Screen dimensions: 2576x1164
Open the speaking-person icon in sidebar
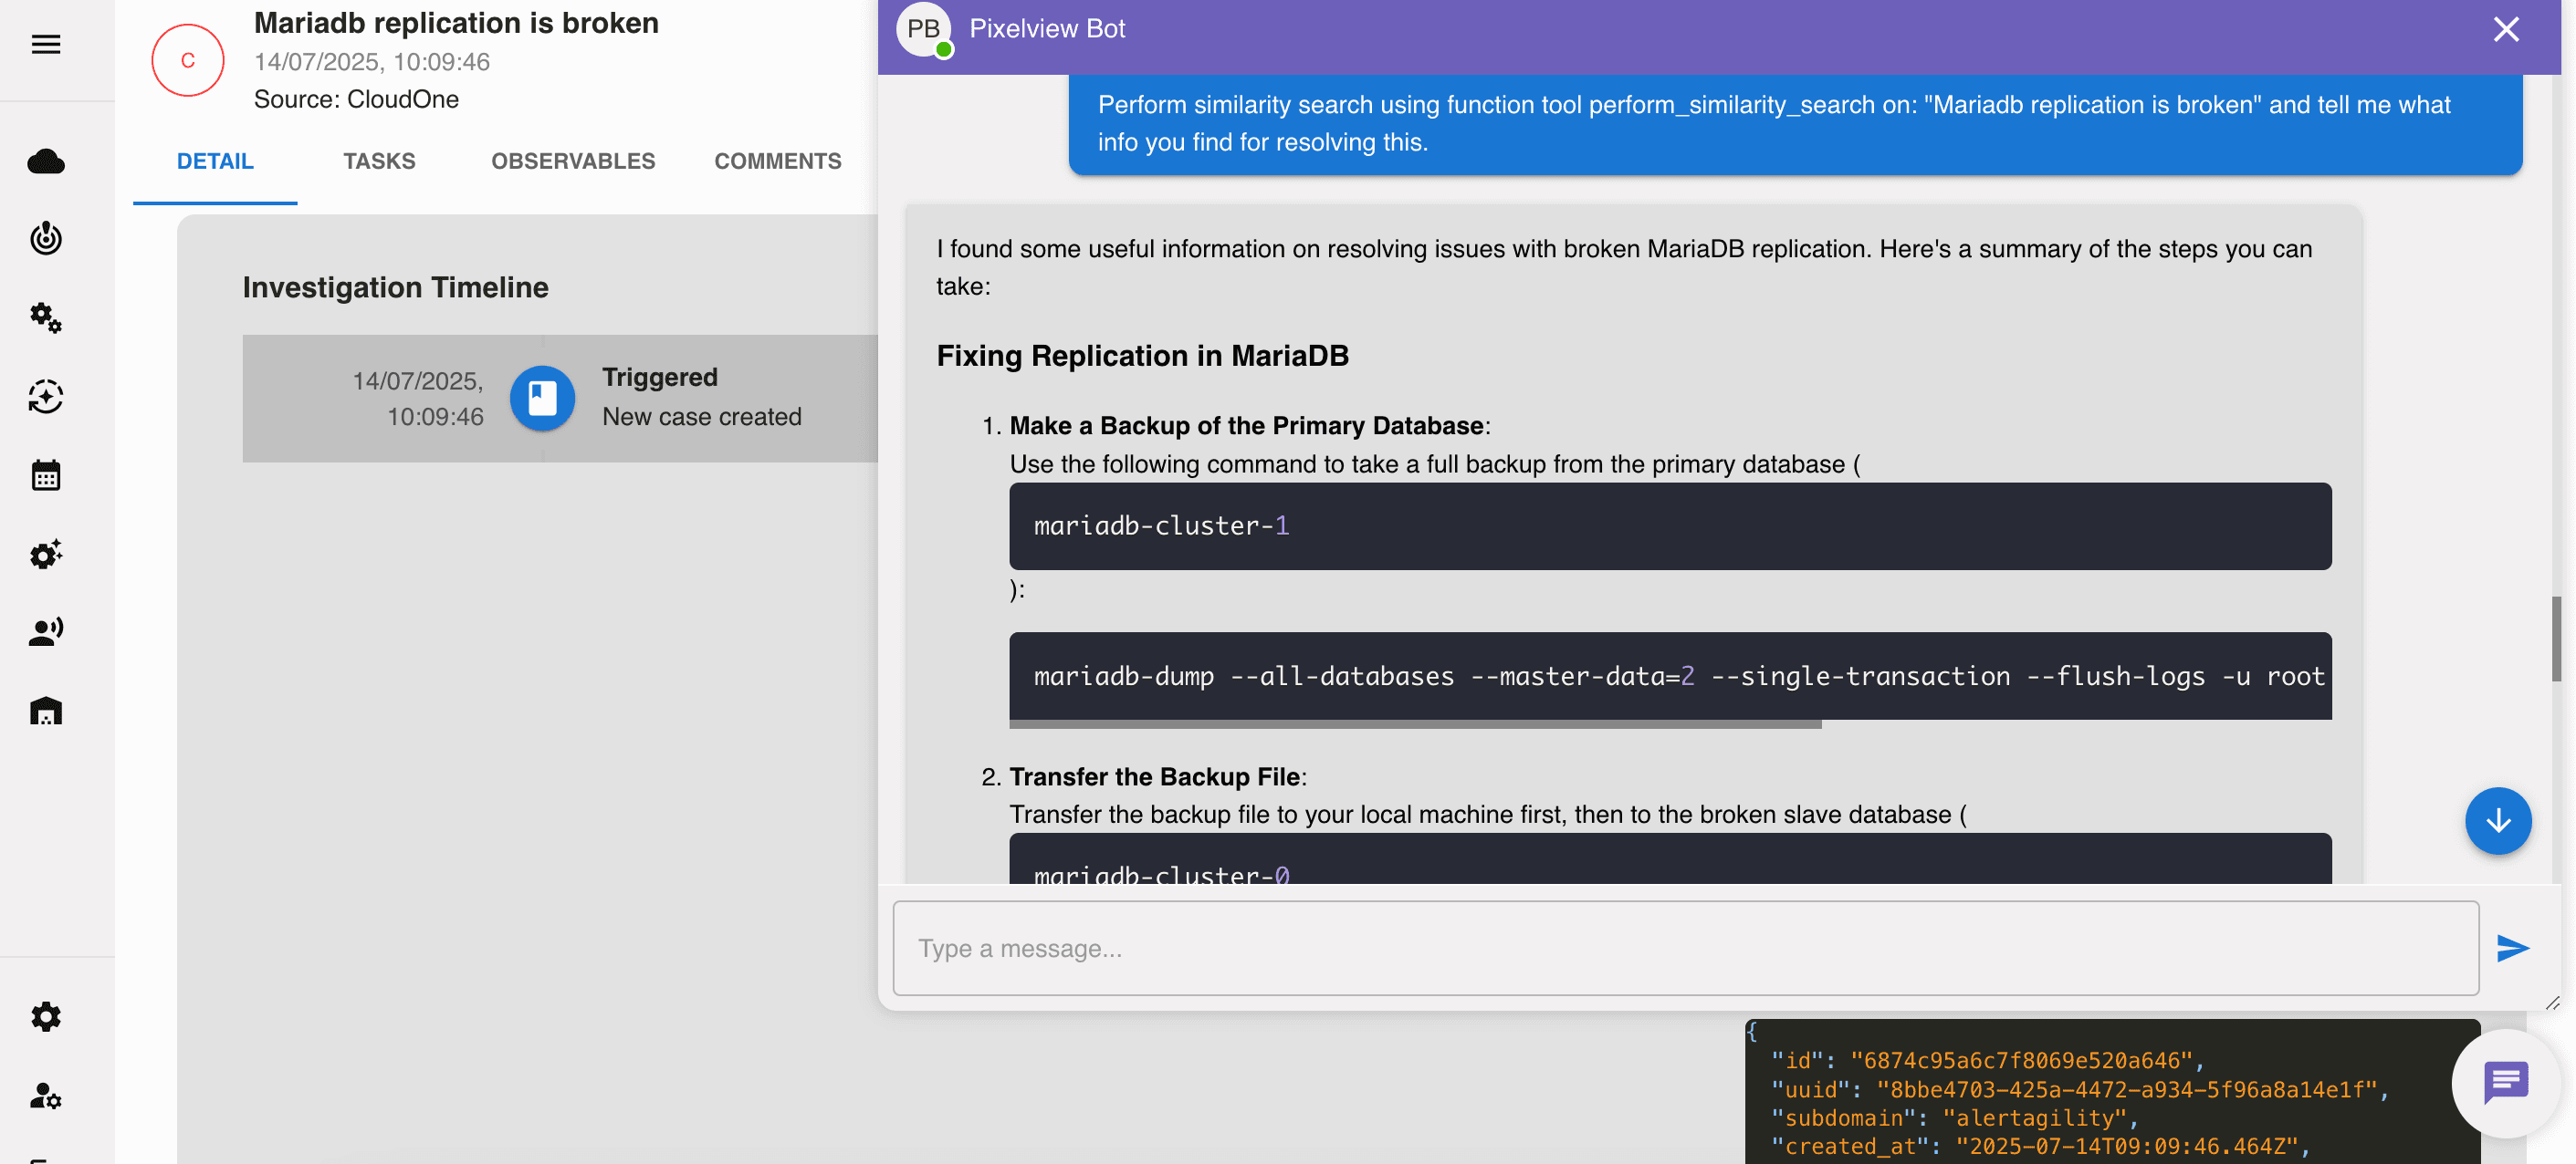point(46,631)
